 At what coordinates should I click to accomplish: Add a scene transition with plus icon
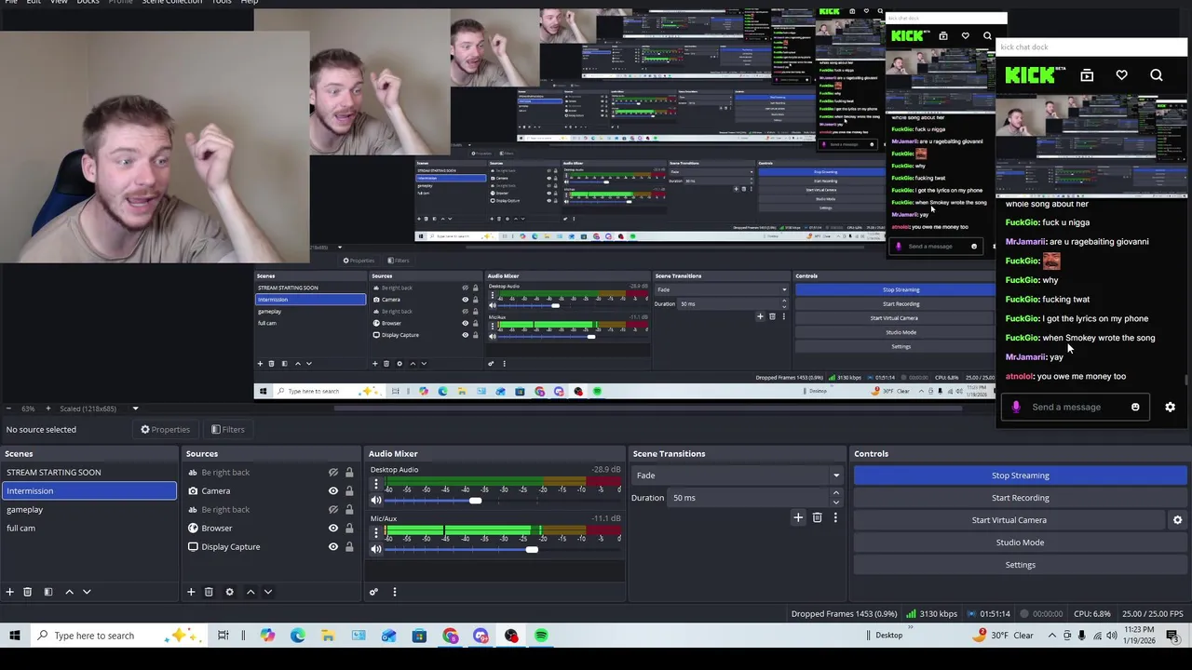798,517
